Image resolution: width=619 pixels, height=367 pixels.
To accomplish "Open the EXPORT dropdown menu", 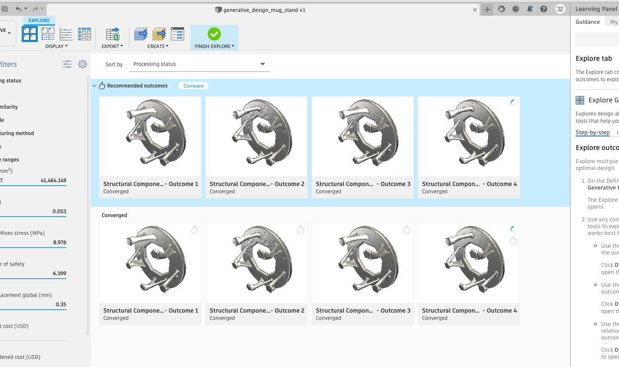I will point(112,46).
